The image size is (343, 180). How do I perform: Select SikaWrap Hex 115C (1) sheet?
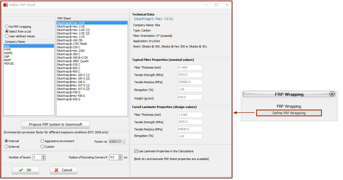92,30
